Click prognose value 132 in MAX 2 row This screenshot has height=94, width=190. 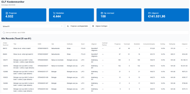[x=120, y=66]
